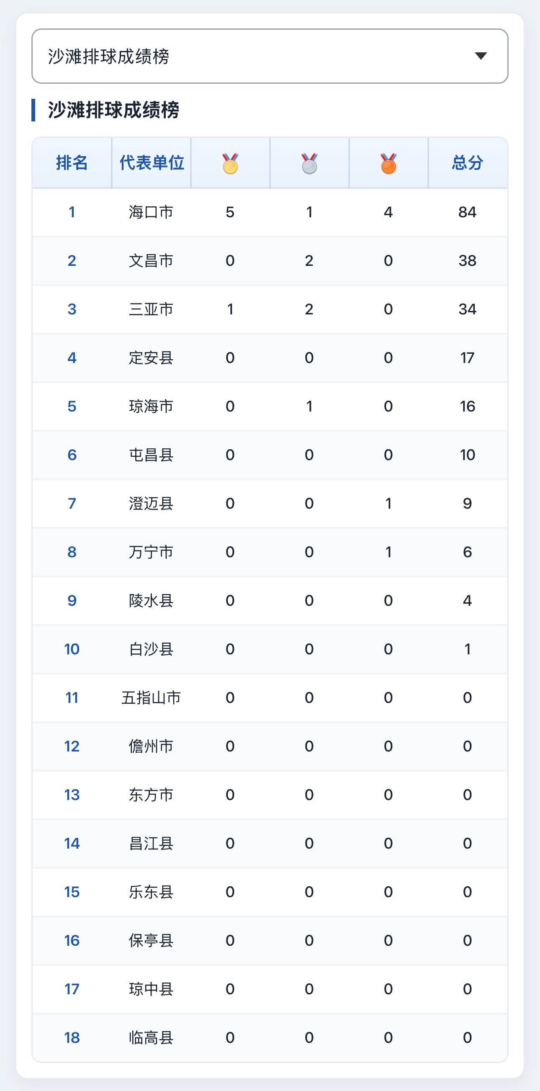Click the 儋州市 team name
This screenshot has width=540, height=1091.
pos(151,746)
